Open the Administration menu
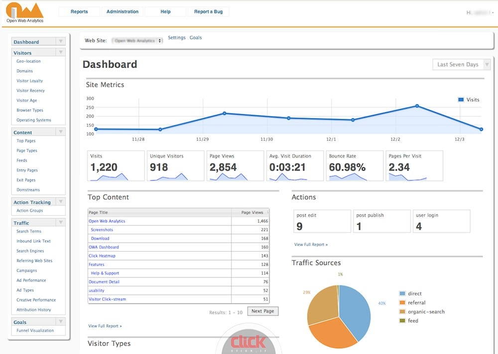498x354 pixels. click(123, 12)
